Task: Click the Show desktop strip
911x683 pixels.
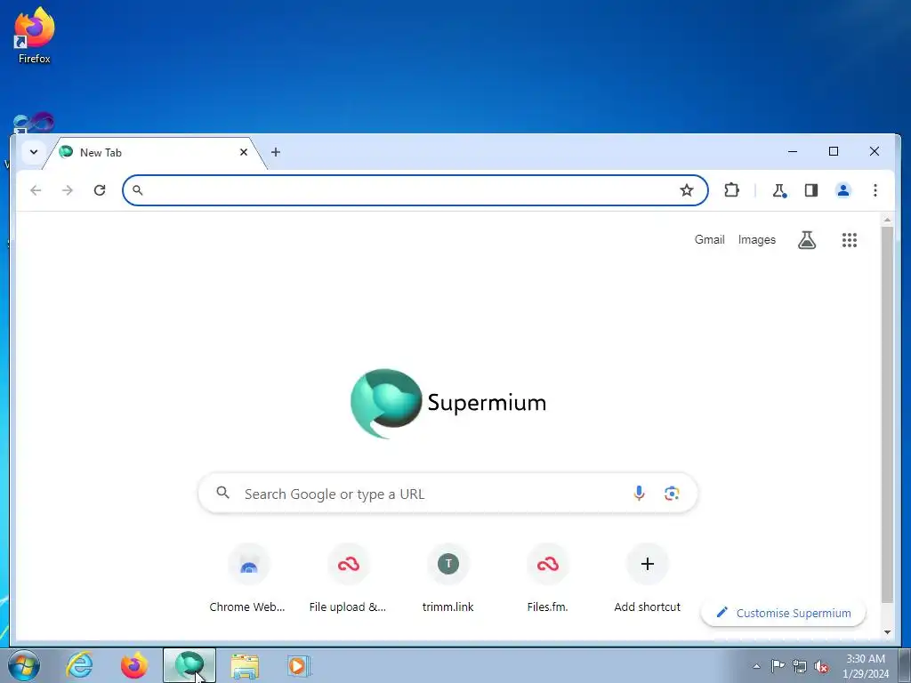Action: 905,665
